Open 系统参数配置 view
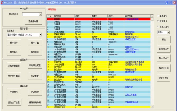This screenshot has width=177, height=111. (x=14, y=66)
